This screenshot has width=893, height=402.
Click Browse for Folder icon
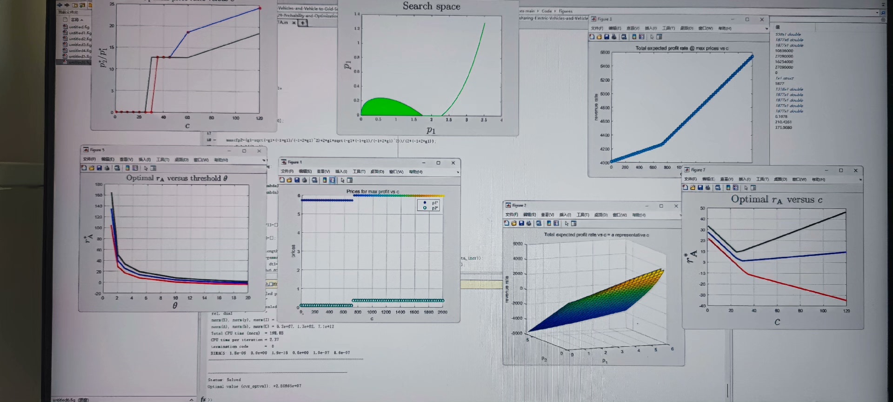82,5
